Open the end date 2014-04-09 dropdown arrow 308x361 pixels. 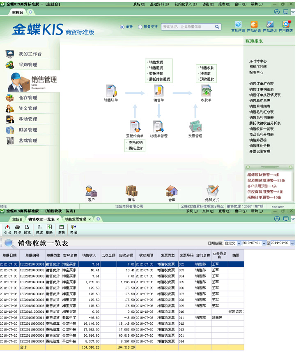coord(292,243)
